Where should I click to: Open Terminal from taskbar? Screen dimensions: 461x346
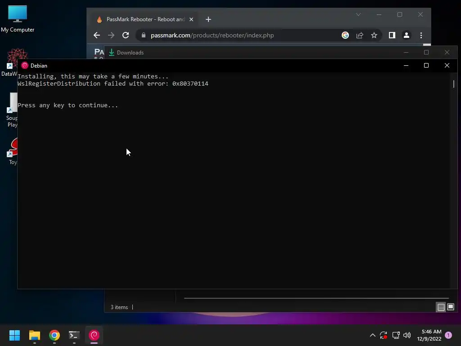tap(74, 335)
